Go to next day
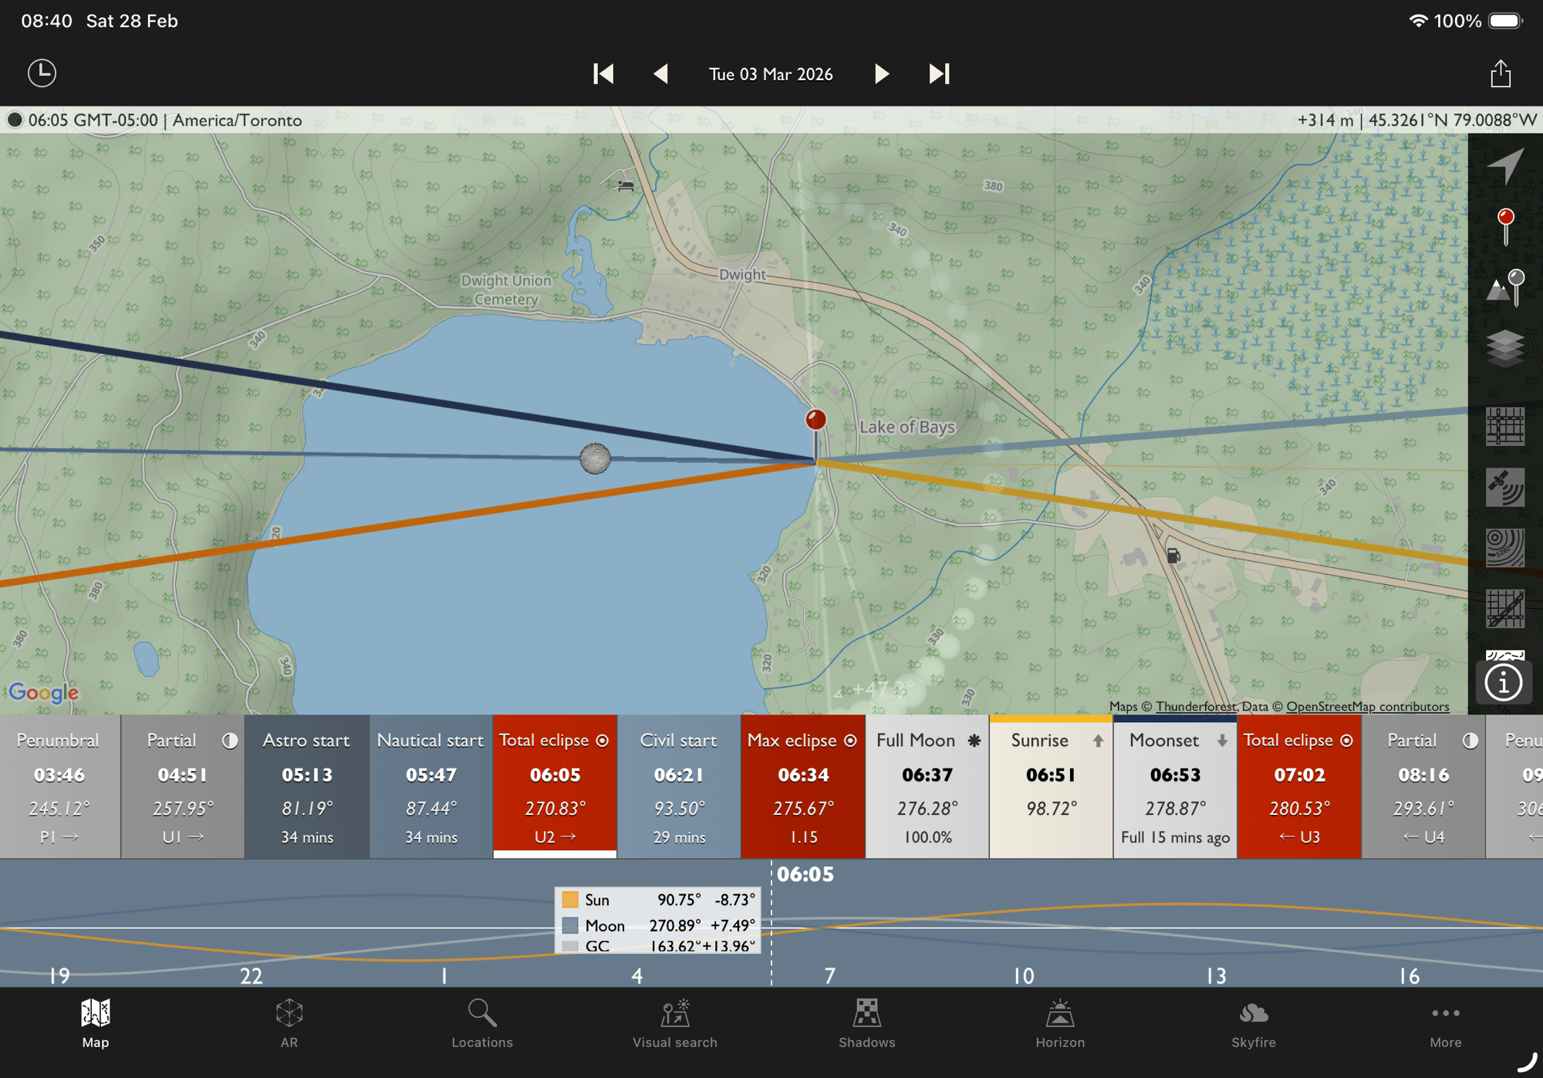The width and height of the screenshot is (1543, 1078). coord(881,74)
